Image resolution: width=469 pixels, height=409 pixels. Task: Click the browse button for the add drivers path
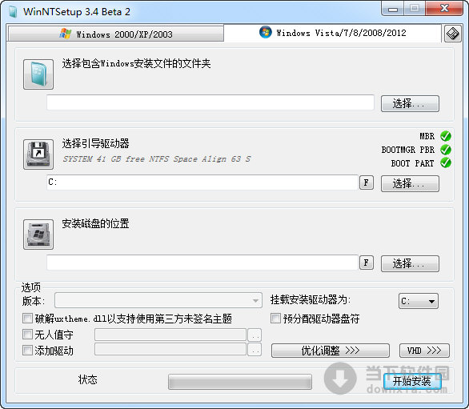point(255,350)
